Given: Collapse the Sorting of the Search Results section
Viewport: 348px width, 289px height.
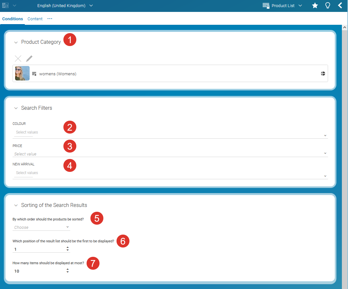Looking at the screenshot, I should pos(16,205).
